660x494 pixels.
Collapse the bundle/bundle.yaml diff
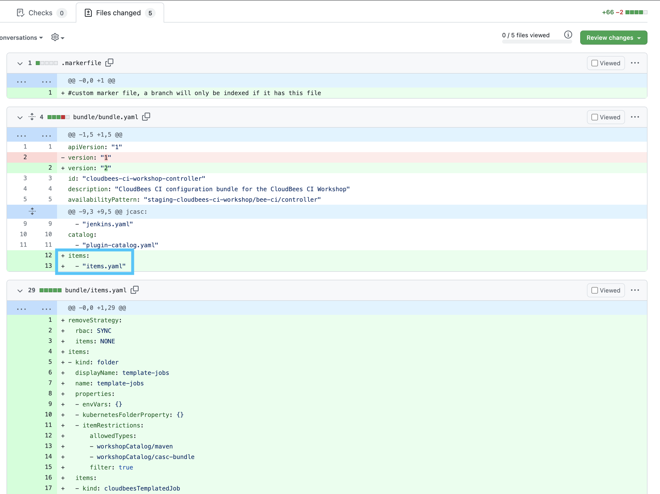[20, 117]
